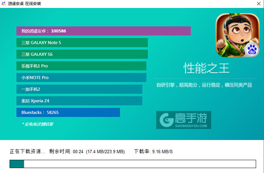Click the game character app icon
Image resolution: width=264 pixels, height=173 pixels.
[238, 35]
